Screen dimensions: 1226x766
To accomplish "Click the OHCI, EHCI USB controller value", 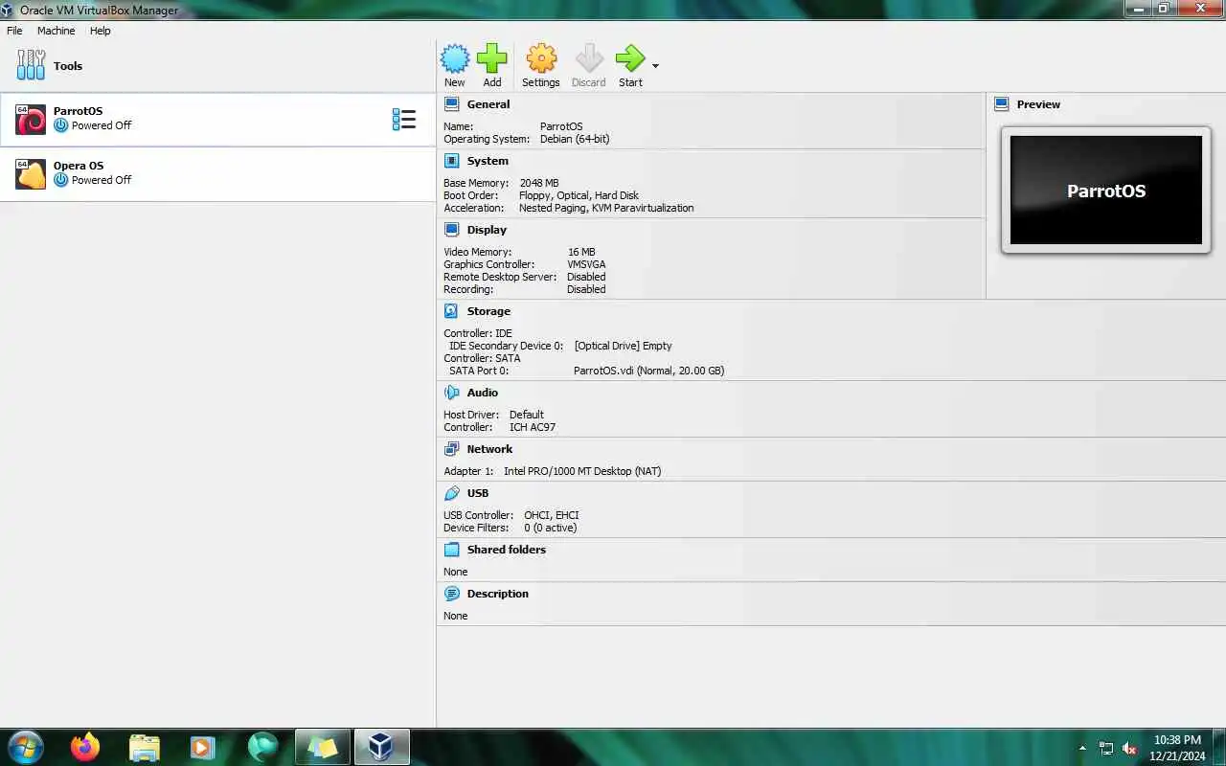I will 552,515.
